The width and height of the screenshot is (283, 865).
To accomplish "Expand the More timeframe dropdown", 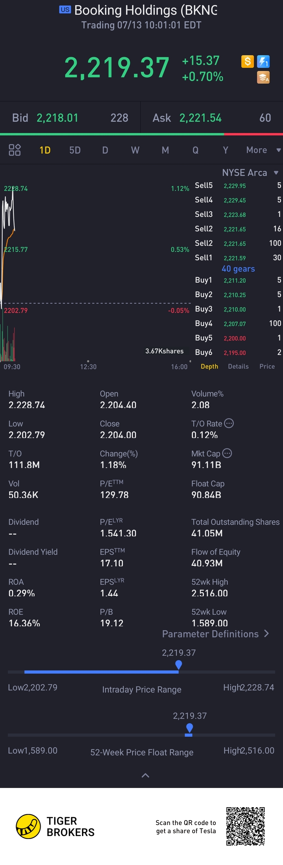I will point(263,150).
